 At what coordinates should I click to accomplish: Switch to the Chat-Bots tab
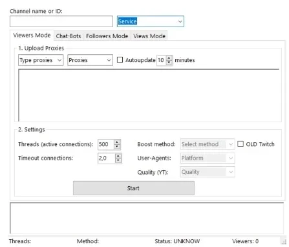point(69,36)
